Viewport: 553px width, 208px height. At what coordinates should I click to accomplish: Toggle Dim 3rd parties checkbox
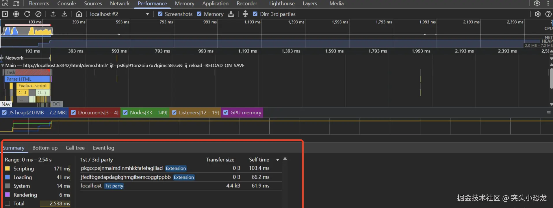point(255,14)
